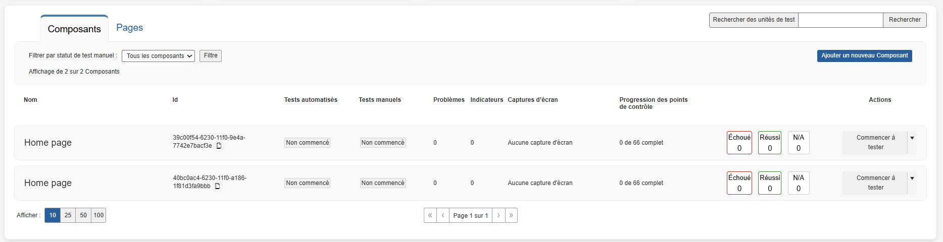Copy the ID of second Home page component
The width and height of the screenshot is (943, 242).
pyautogui.click(x=217, y=187)
